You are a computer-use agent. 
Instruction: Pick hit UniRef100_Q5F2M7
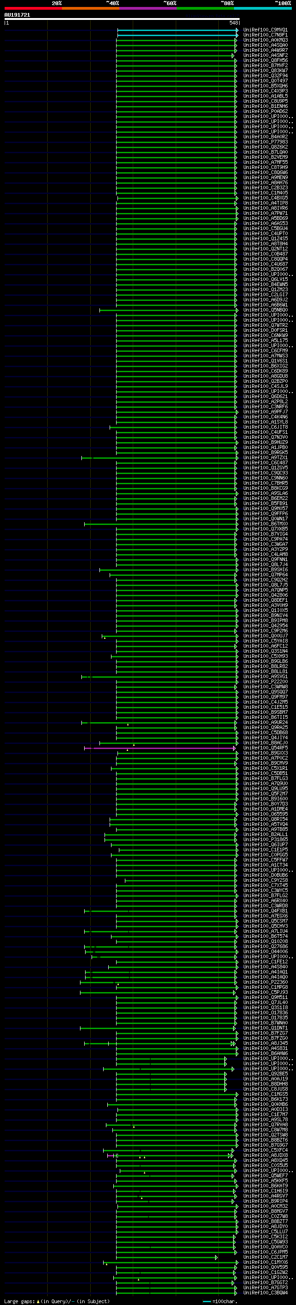(x=265, y=793)
